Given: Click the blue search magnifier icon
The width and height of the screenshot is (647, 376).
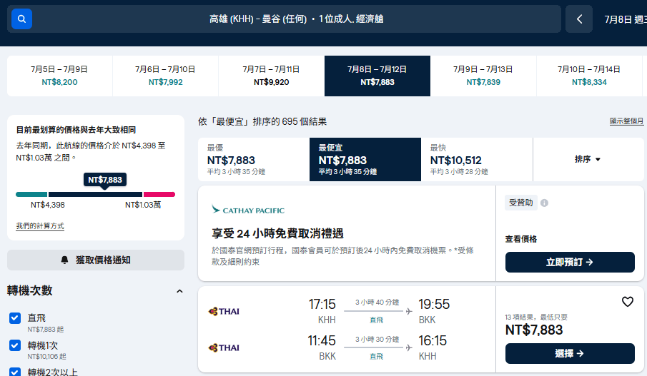Looking at the screenshot, I should [21, 19].
